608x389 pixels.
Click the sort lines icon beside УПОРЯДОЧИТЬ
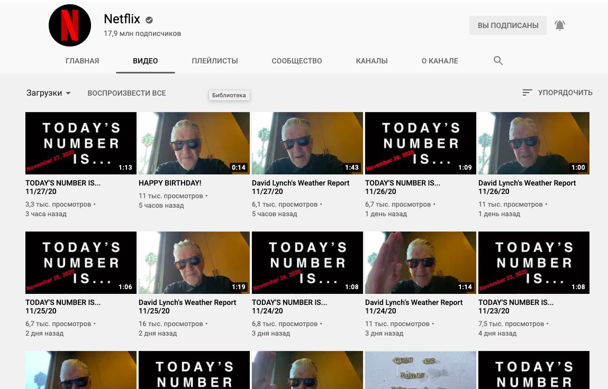[x=527, y=92]
